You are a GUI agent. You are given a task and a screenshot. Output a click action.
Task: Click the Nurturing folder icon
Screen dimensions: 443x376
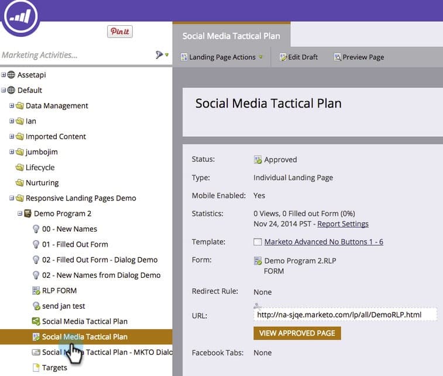(x=19, y=182)
